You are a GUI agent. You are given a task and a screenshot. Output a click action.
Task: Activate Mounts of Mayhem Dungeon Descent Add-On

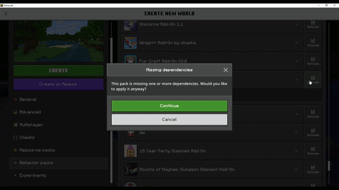pos(313,170)
